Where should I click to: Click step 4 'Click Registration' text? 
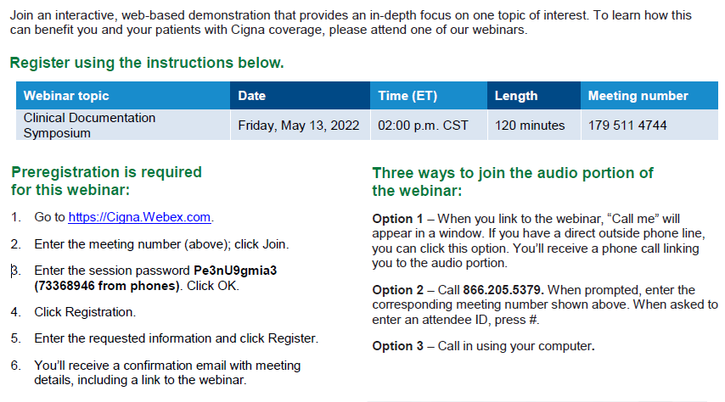(85, 312)
